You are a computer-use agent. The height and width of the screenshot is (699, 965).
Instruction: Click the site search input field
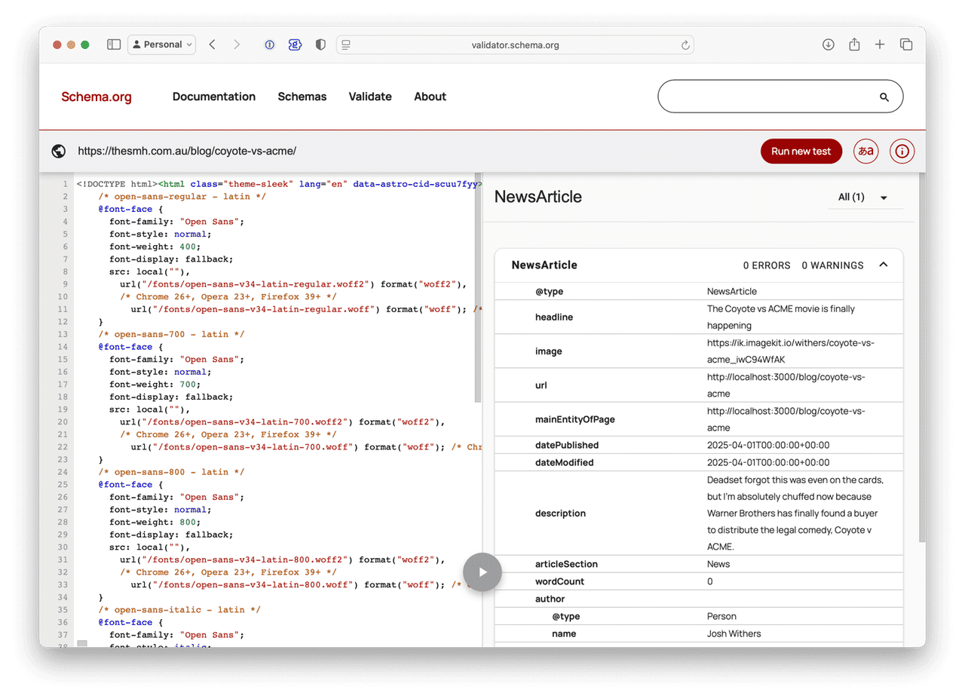point(769,97)
